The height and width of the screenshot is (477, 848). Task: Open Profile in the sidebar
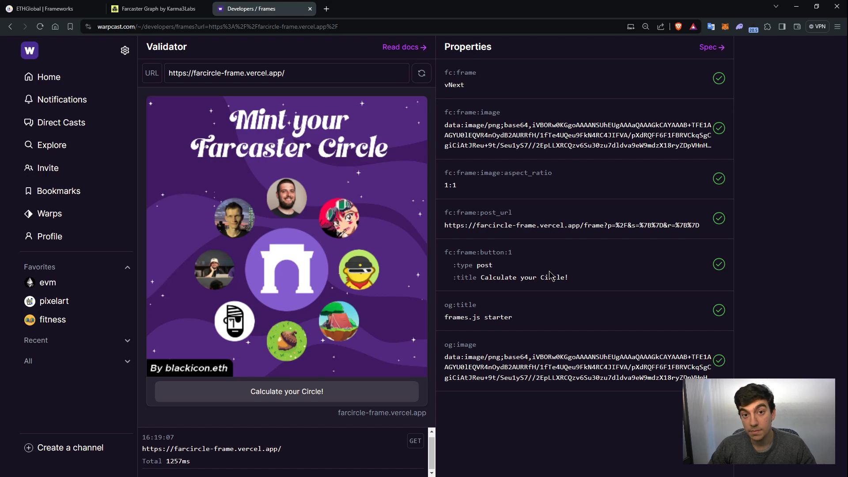point(43,236)
